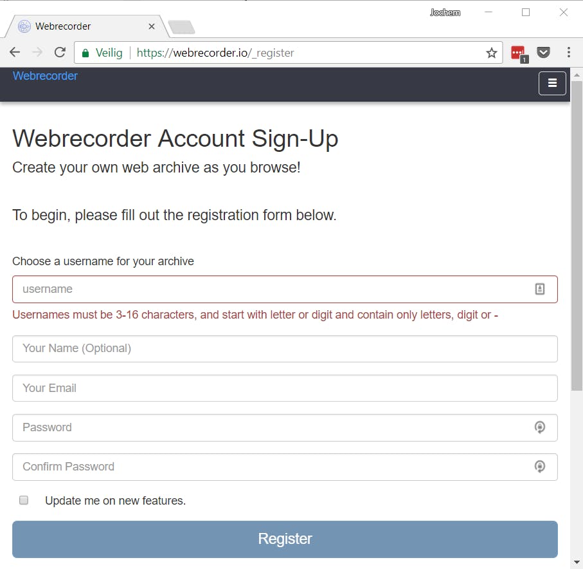Click the green secure padlock icon
This screenshot has height=569, width=583.
tap(85, 53)
